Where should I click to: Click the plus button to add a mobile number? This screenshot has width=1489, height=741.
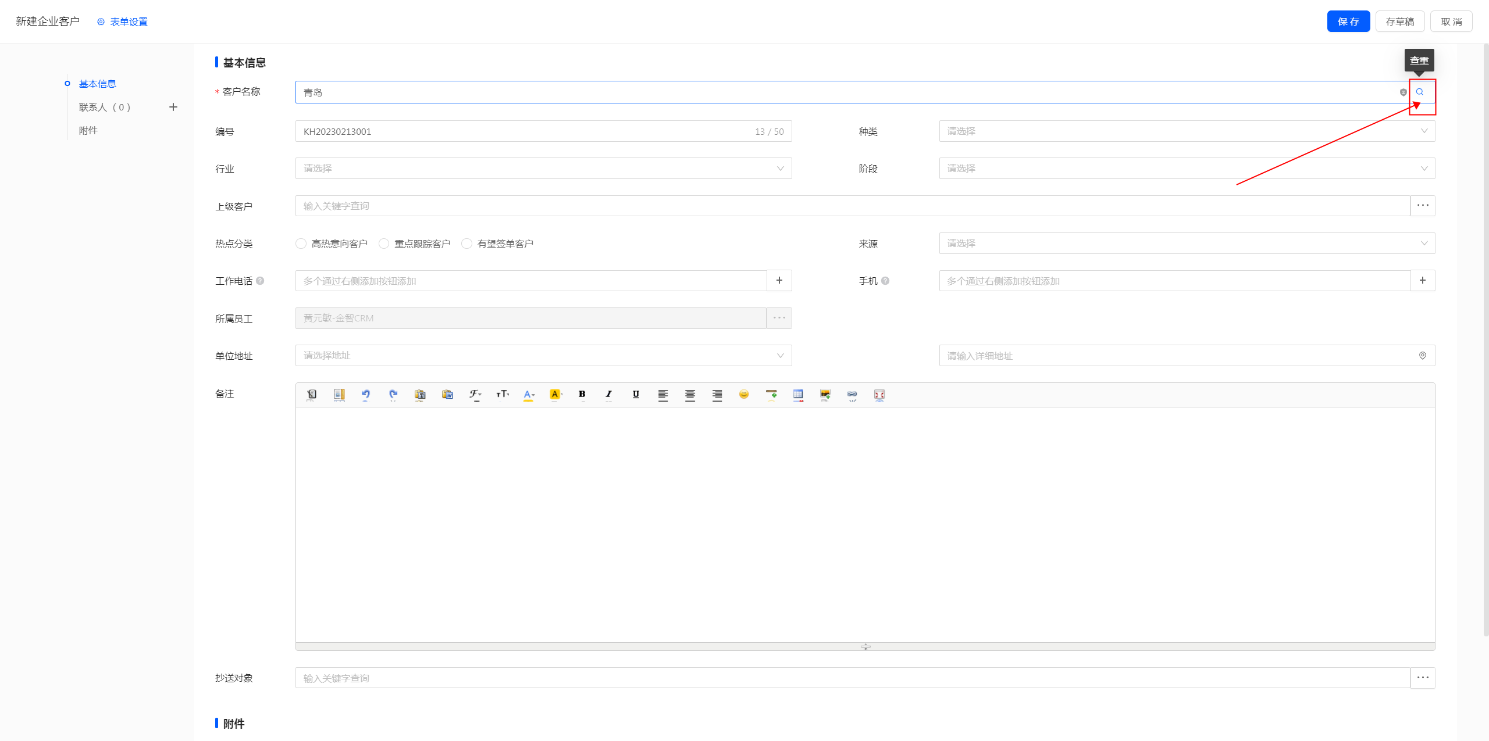click(x=1423, y=281)
